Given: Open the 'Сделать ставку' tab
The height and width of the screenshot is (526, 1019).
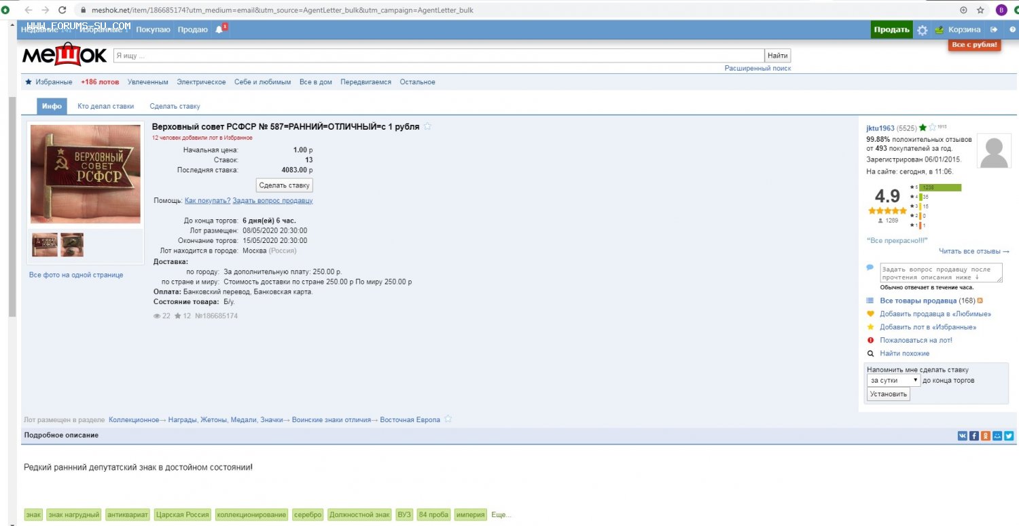Looking at the screenshot, I should (x=175, y=107).
